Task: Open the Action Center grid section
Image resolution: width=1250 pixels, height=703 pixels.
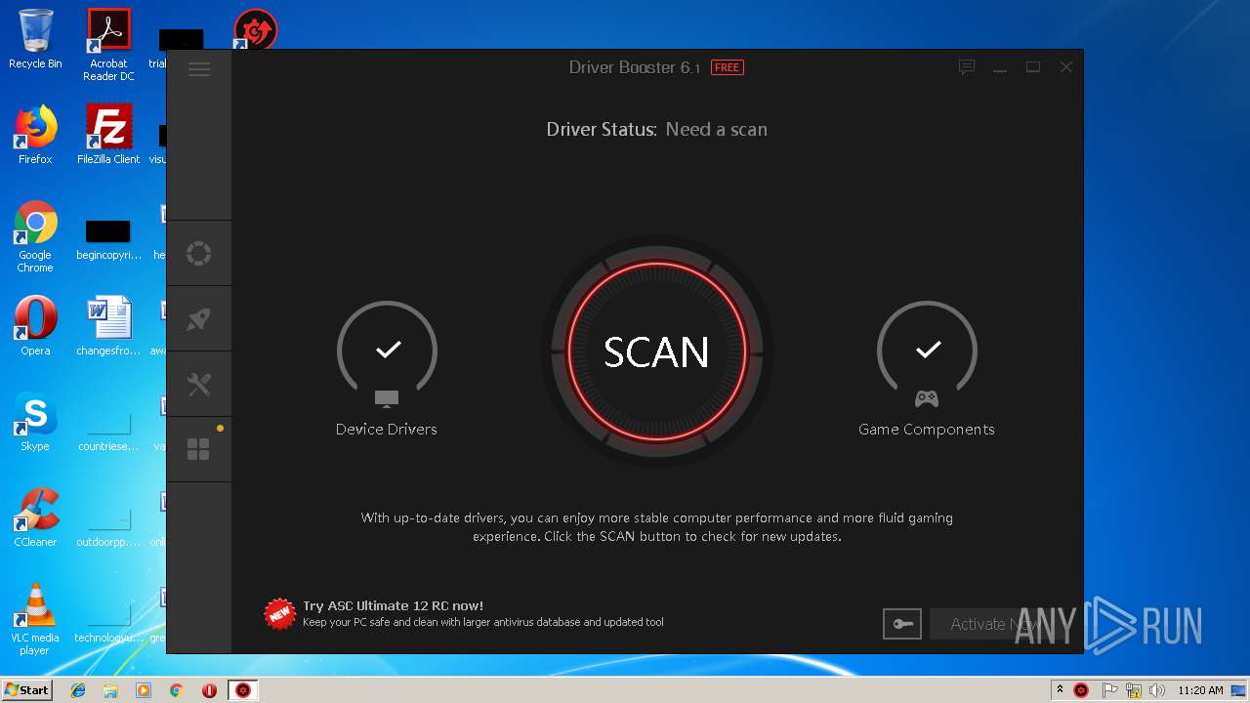Action: [199, 449]
